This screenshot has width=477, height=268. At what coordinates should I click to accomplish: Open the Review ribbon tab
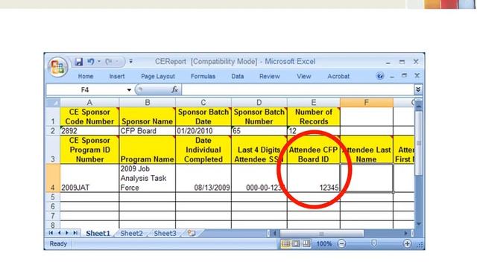[270, 76]
